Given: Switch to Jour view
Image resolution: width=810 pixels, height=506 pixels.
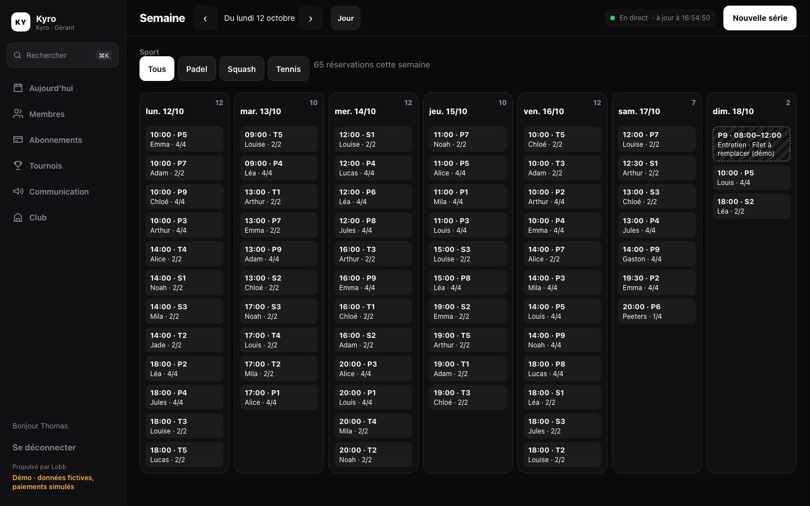Looking at the screenshot, I should (x=345, y=18).
